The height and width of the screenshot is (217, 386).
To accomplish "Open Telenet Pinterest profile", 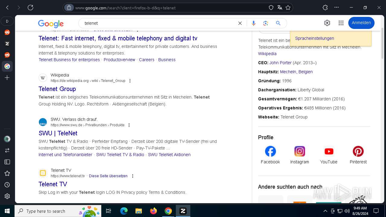I will click(358, 155).
